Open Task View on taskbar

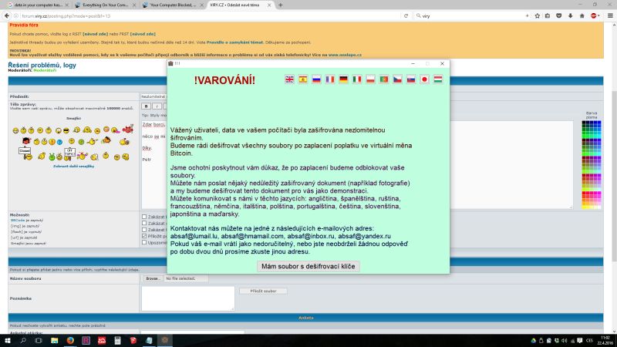pos(38,340)
